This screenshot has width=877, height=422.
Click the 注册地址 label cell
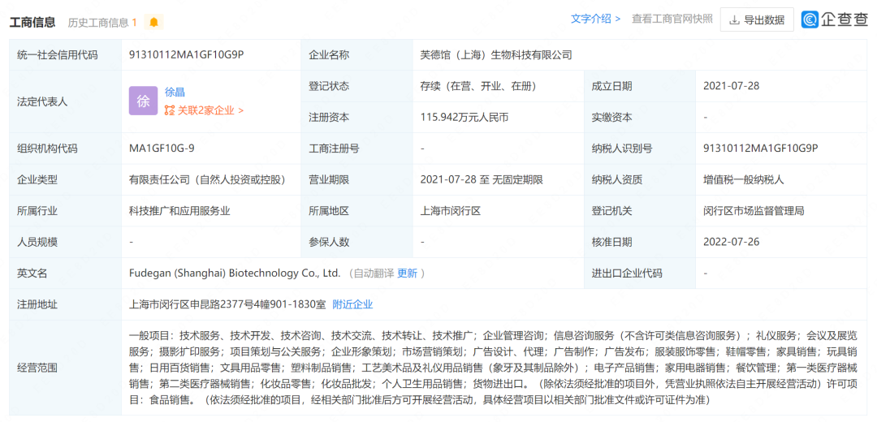click(x=65, y=304)
